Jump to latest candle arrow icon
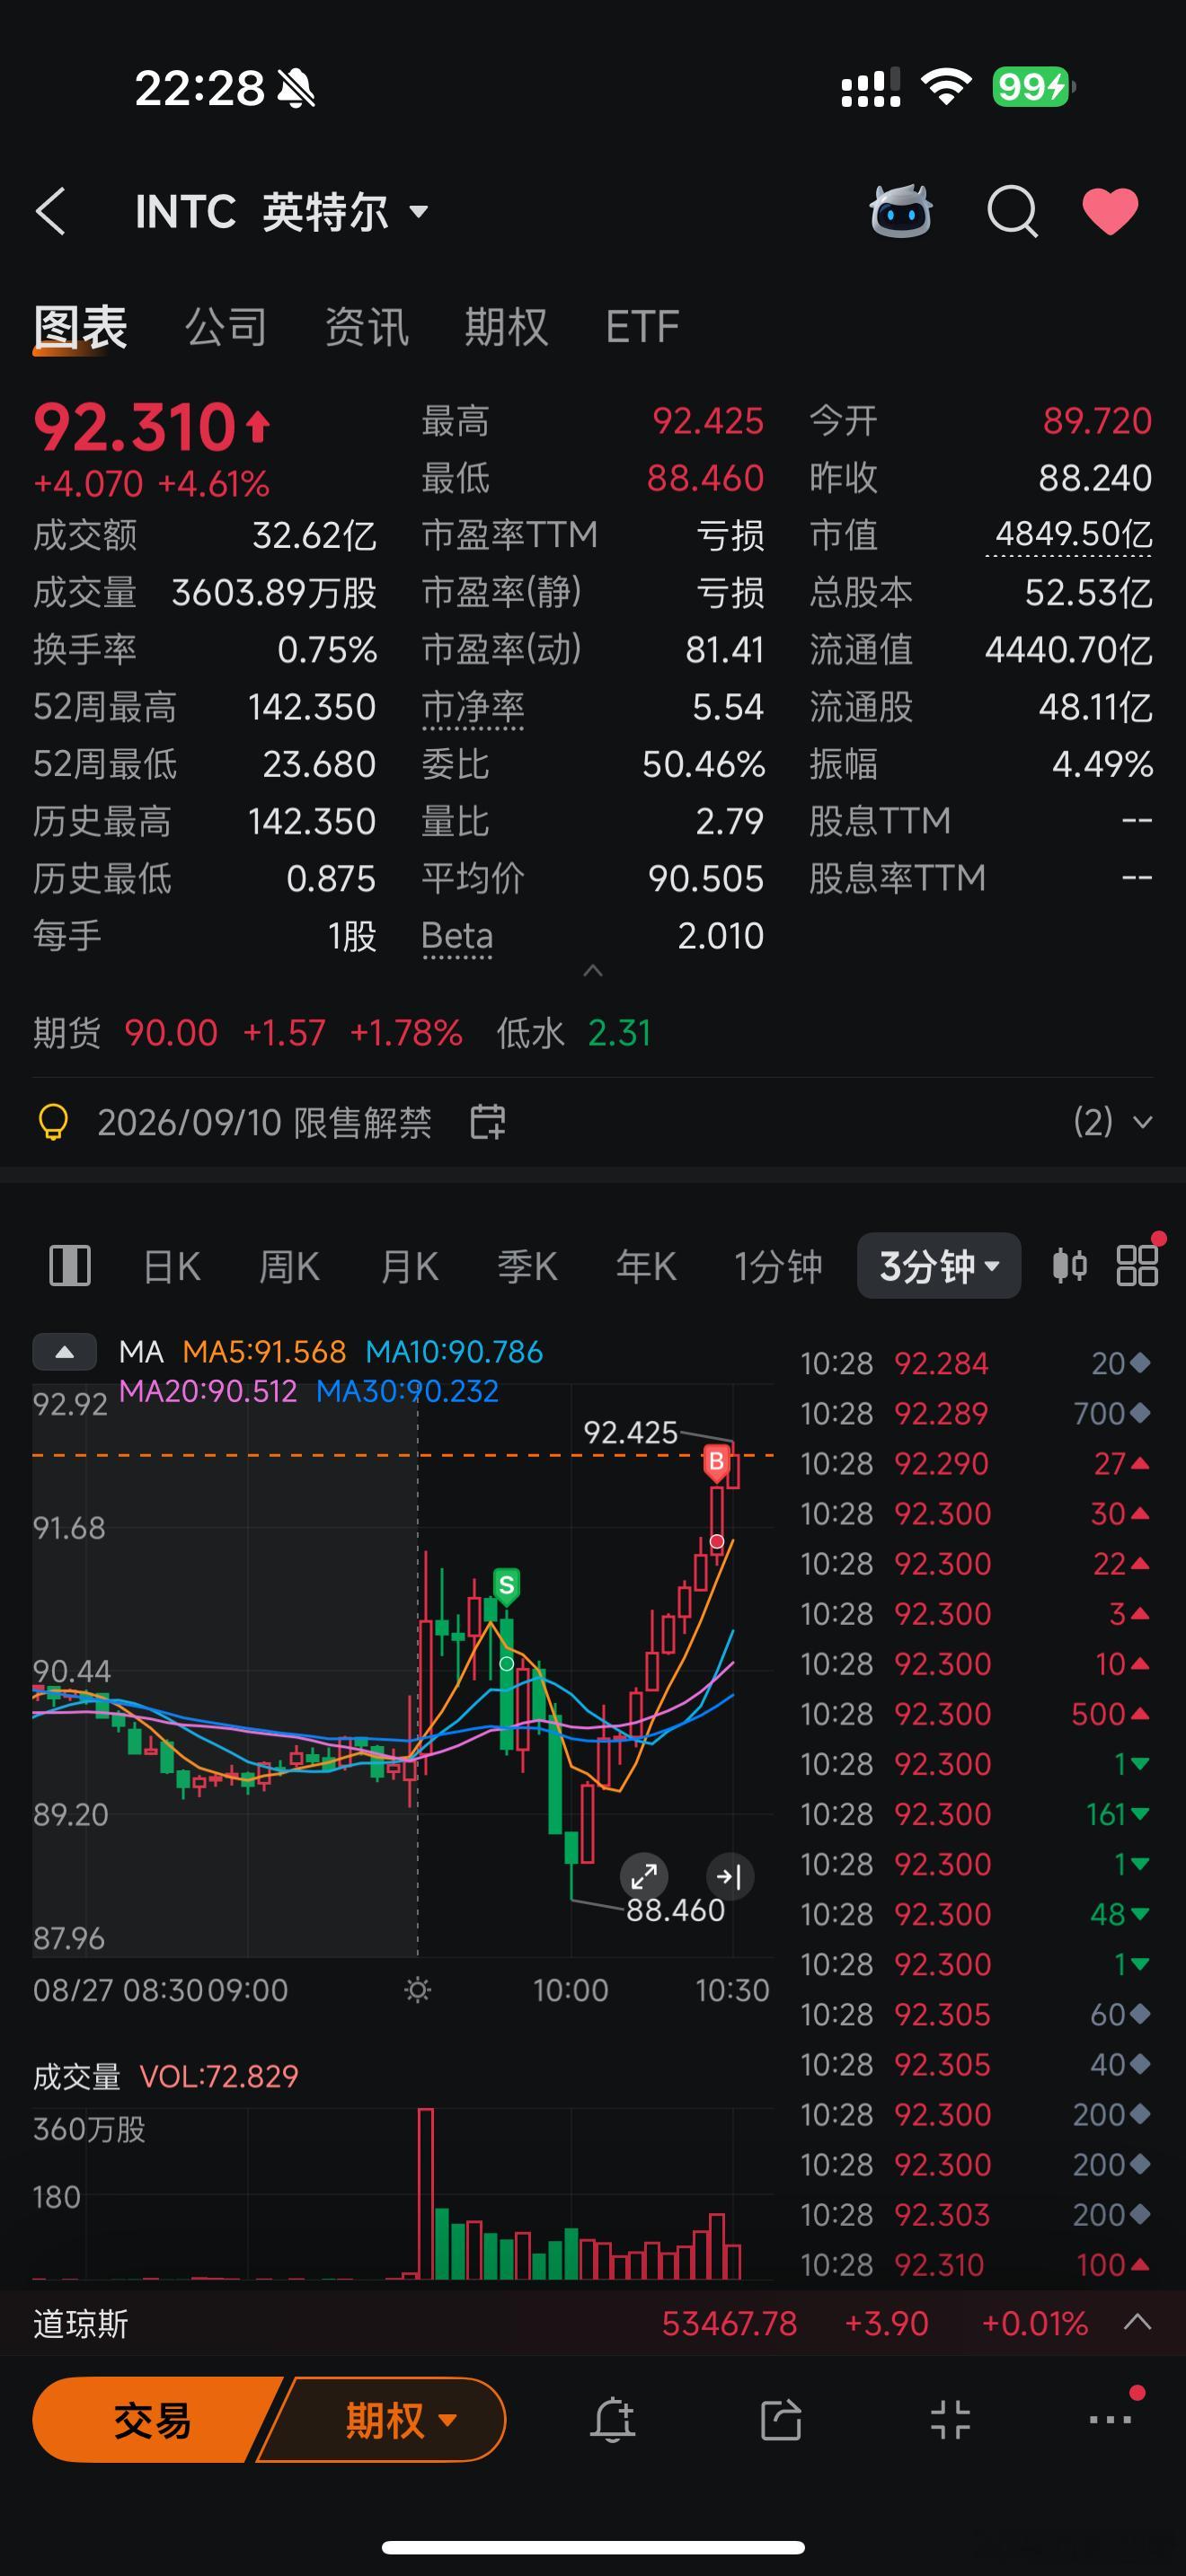 tap(730, 1876)
